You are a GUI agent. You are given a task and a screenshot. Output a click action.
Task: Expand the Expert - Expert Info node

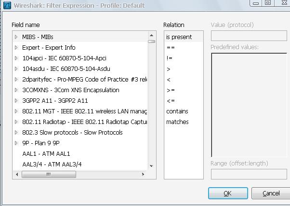tap(16, 48)
